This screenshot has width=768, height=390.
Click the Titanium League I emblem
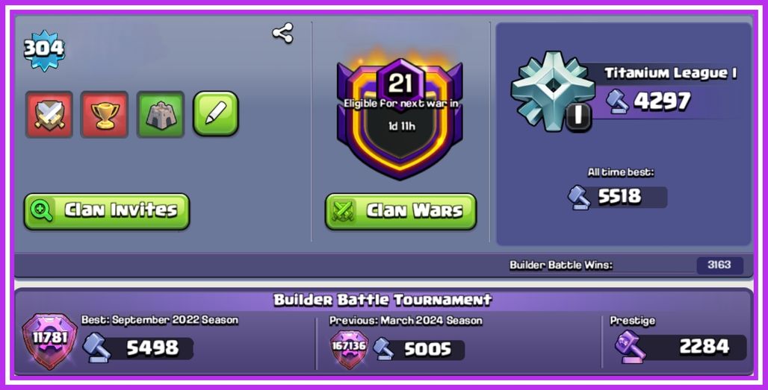(x=553, y=92)
